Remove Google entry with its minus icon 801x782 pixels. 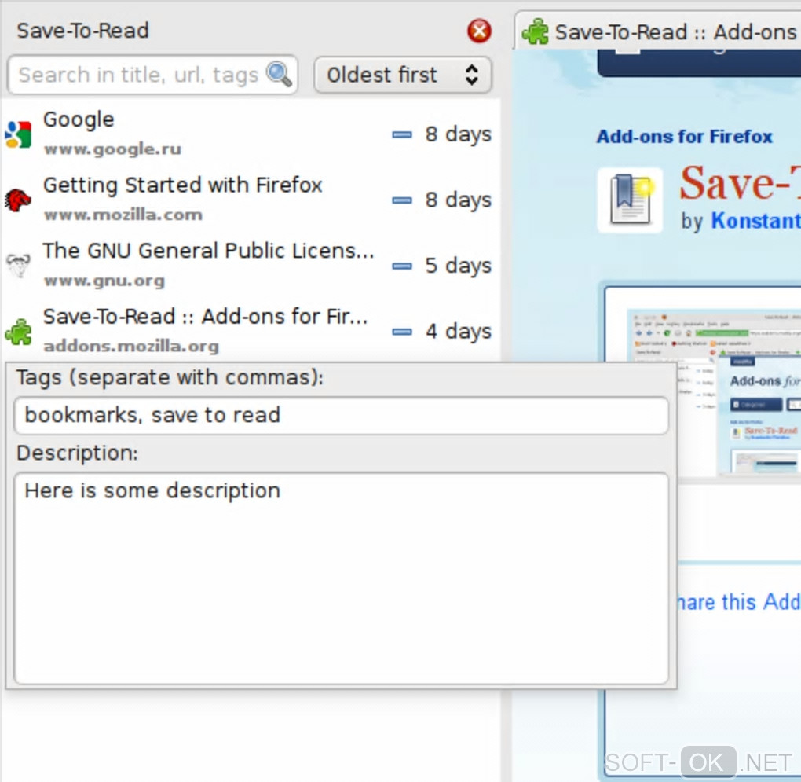[402, 134]
